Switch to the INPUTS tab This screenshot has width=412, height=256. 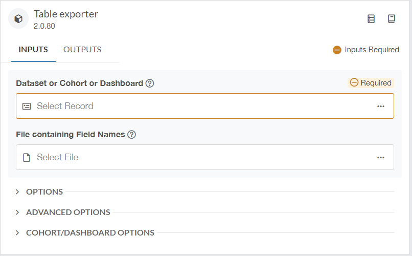coord(33,50)
